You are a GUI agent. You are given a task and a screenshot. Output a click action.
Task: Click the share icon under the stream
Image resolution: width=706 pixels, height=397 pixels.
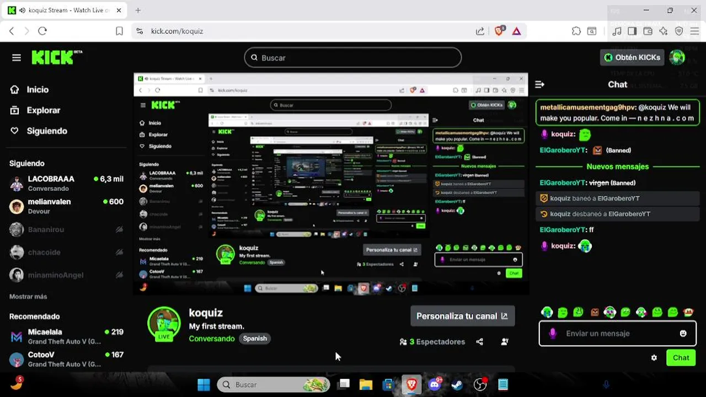(x=479, y=342)
